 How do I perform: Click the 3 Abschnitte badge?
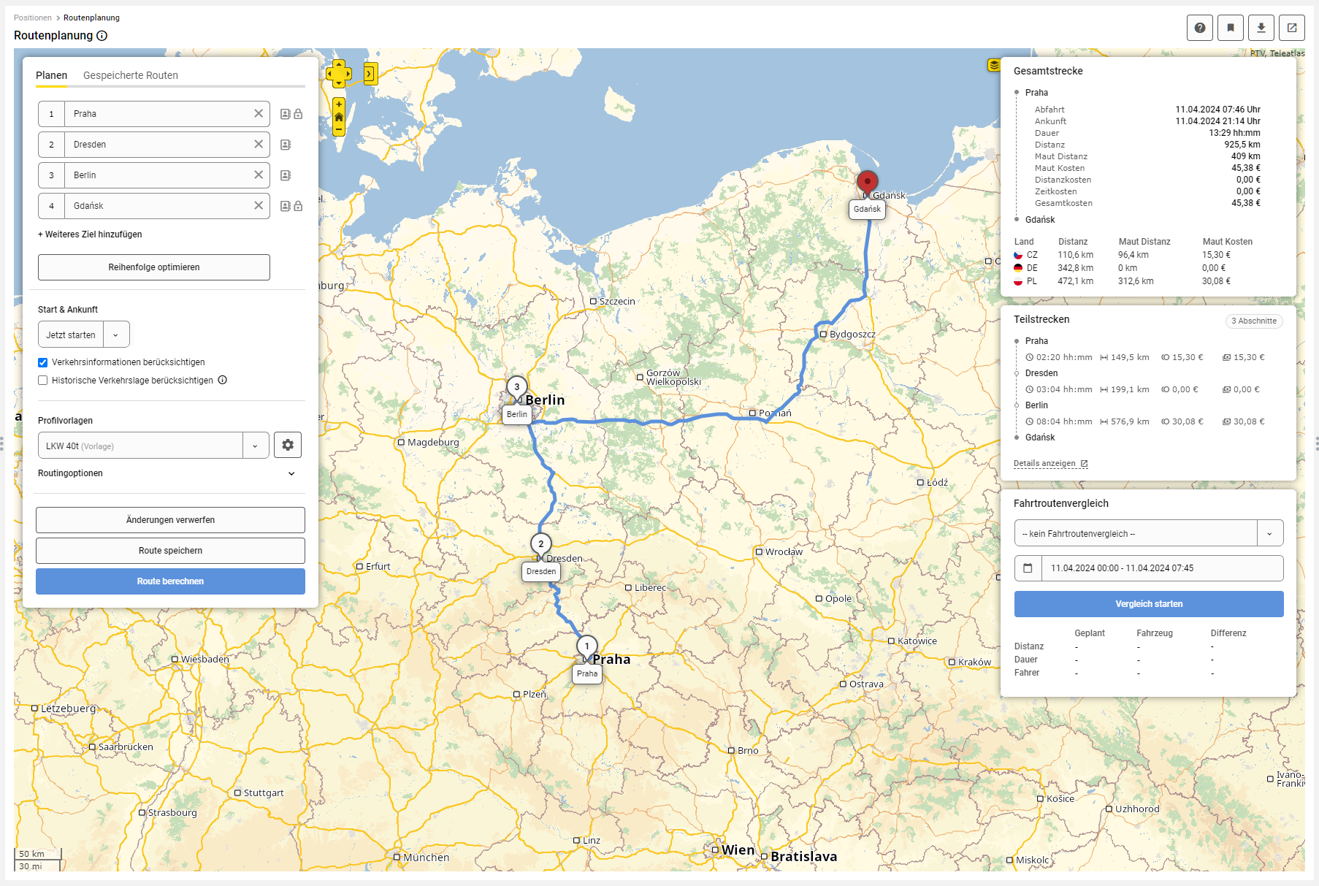[x=1254, y=321]
